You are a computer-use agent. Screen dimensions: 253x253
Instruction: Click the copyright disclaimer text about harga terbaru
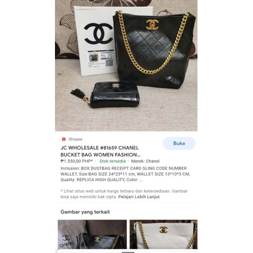pos(124,194)
